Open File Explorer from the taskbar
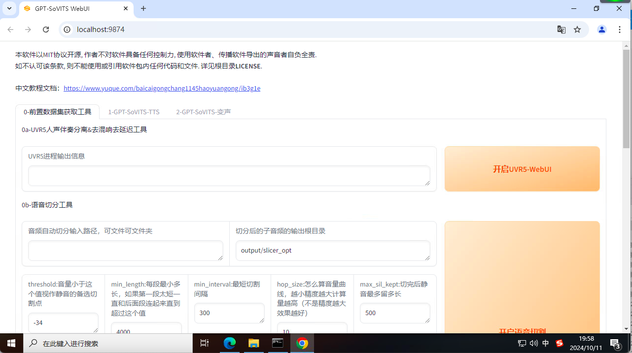This screenshot has width=632, height=353. click(253, 343)
